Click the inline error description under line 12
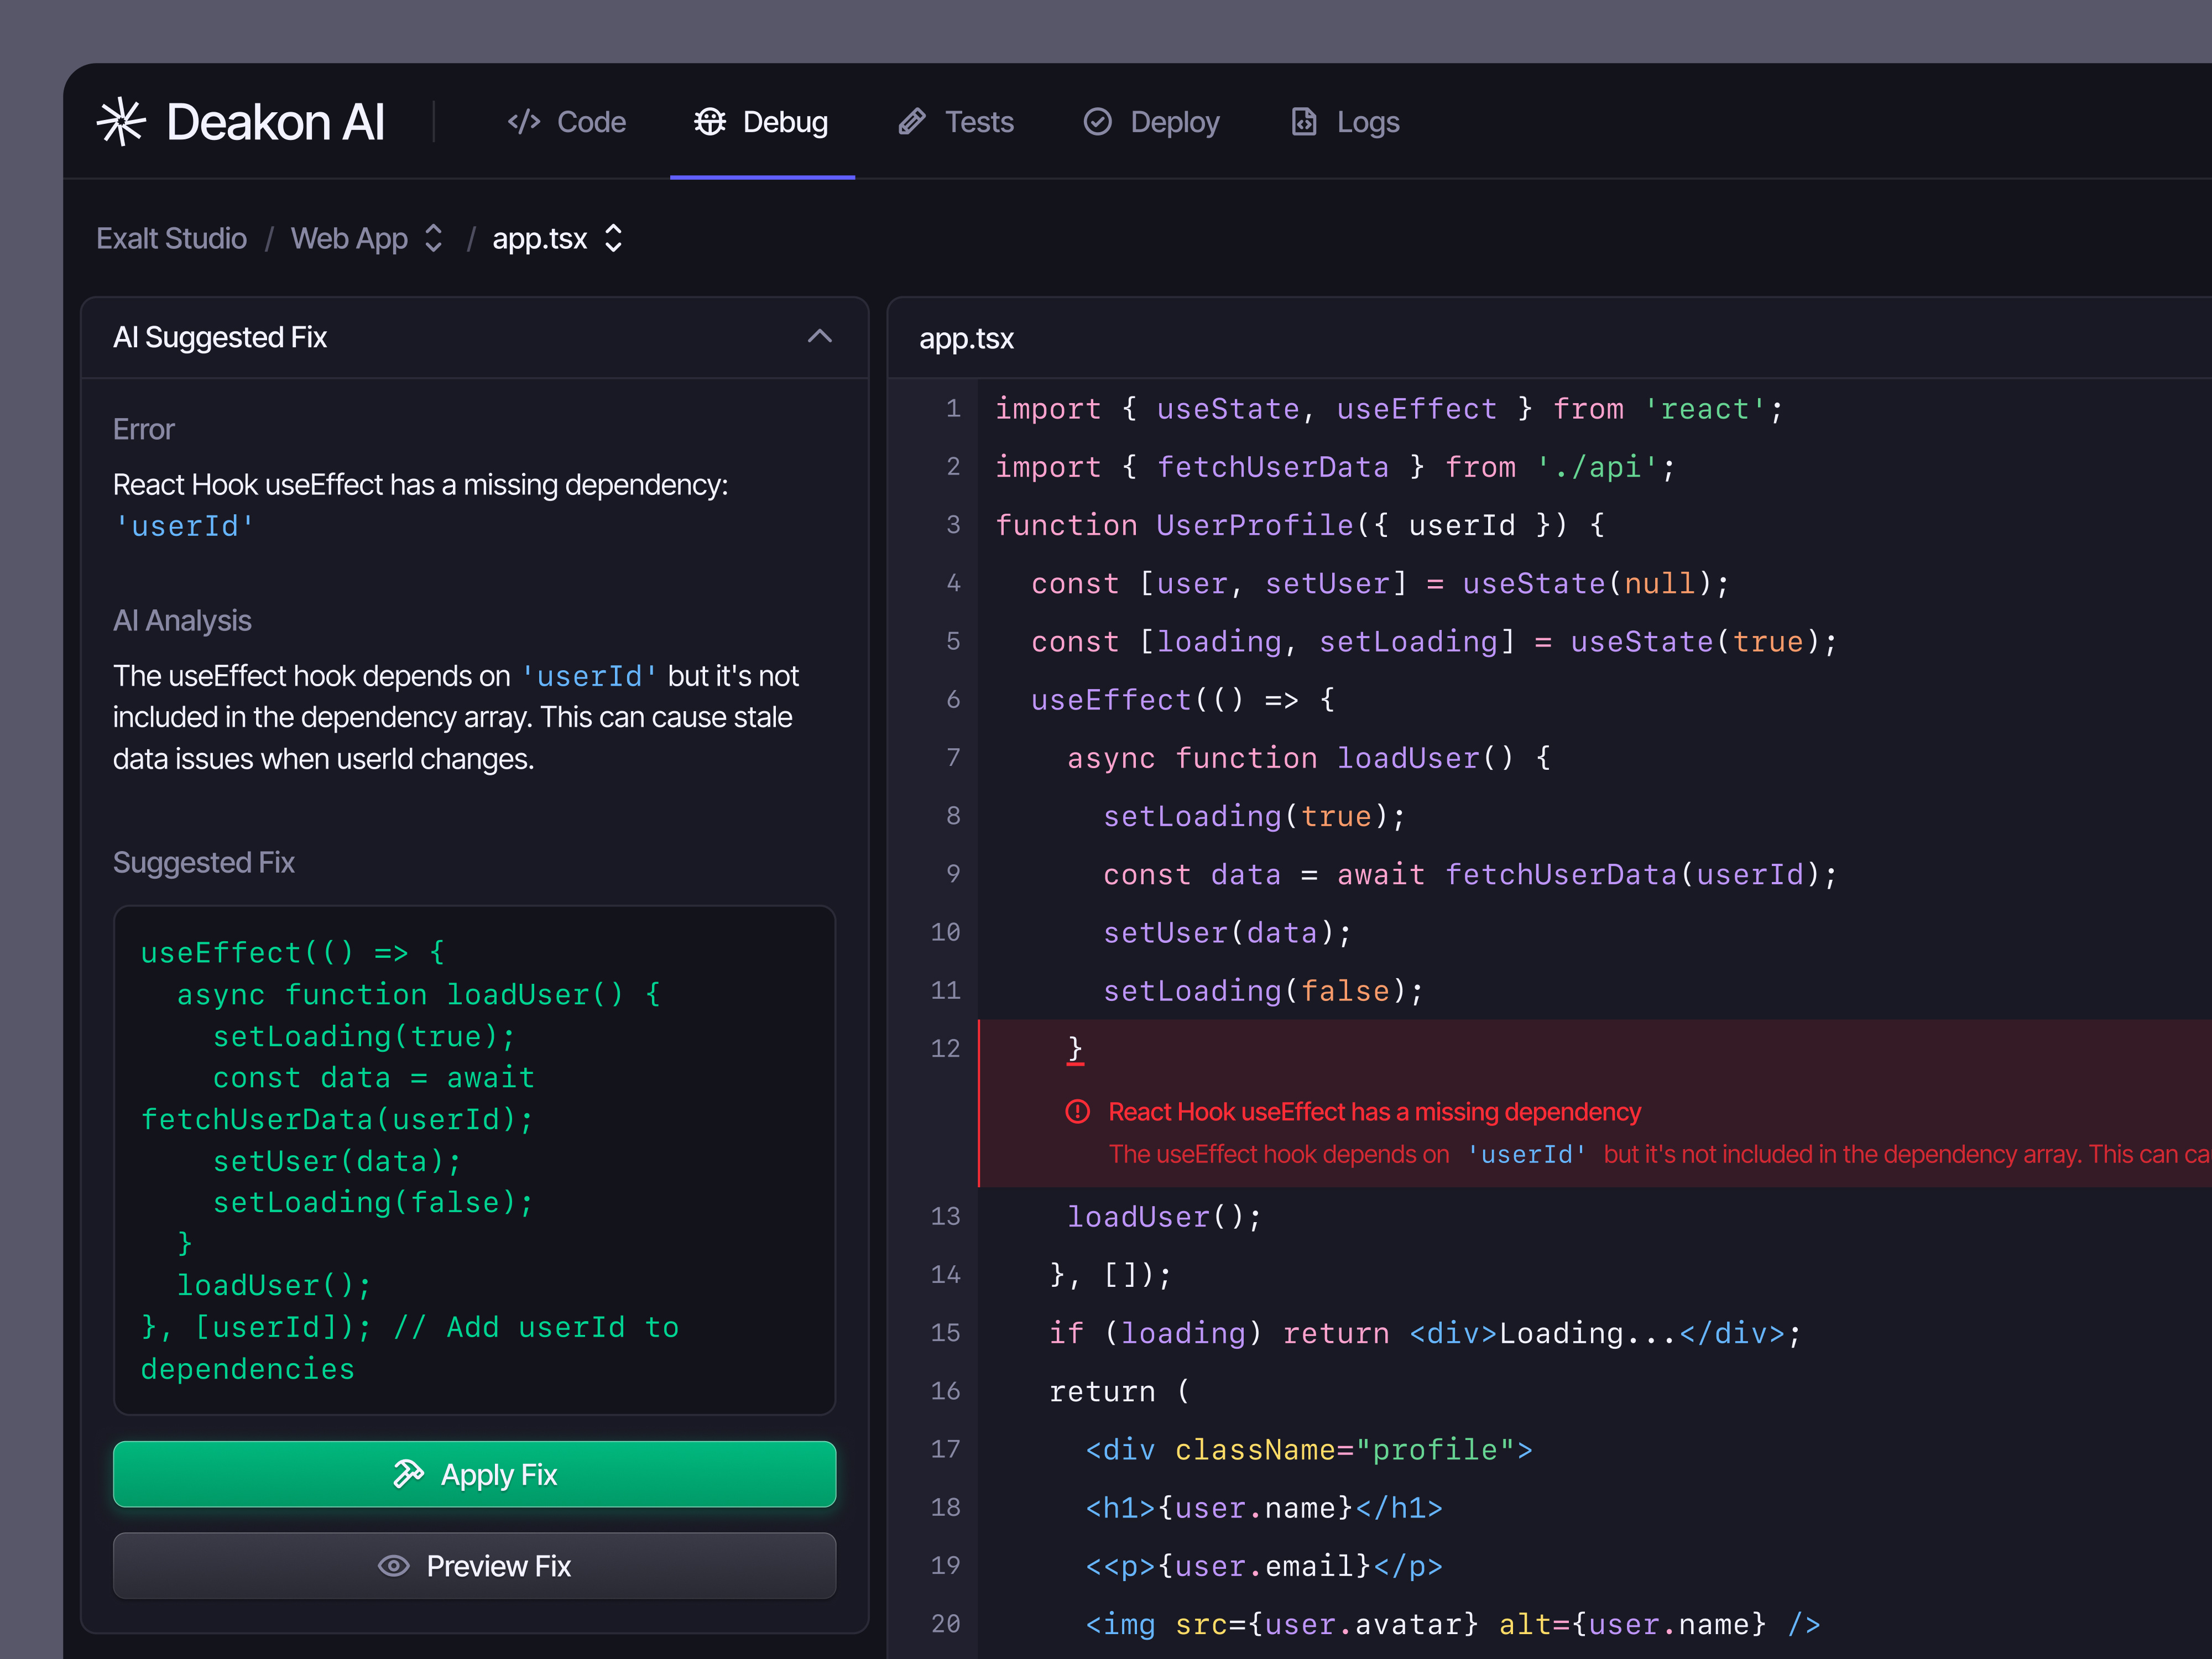Image resolution: width=2212 pixels, height=1659 pixels. [x=1660, y=1154]
